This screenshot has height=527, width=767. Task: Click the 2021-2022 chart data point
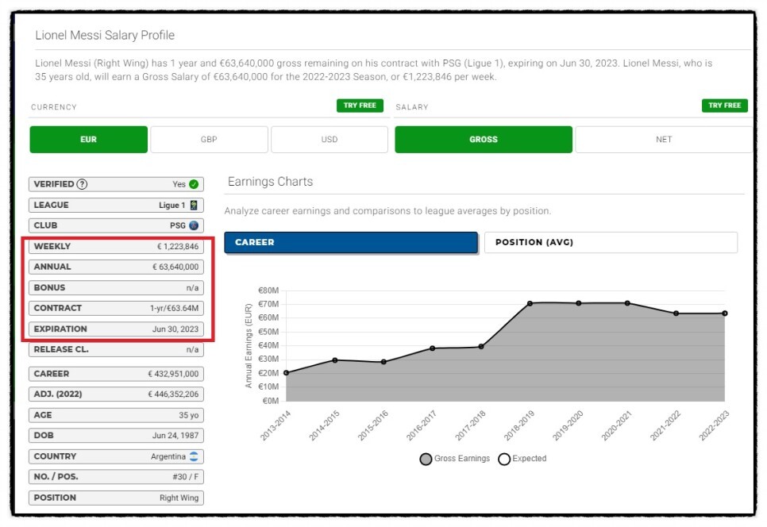pos(676,314)
